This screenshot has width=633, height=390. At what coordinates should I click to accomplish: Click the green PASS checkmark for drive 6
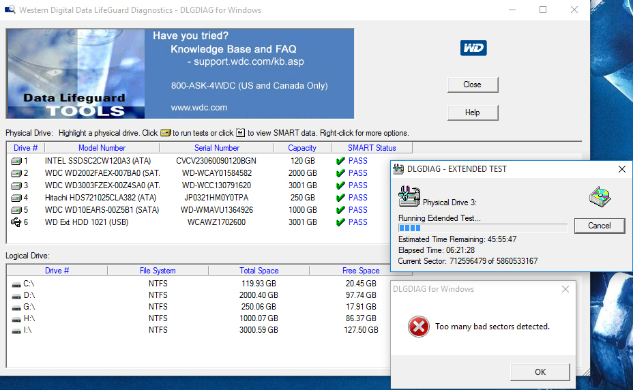[340, 222]
